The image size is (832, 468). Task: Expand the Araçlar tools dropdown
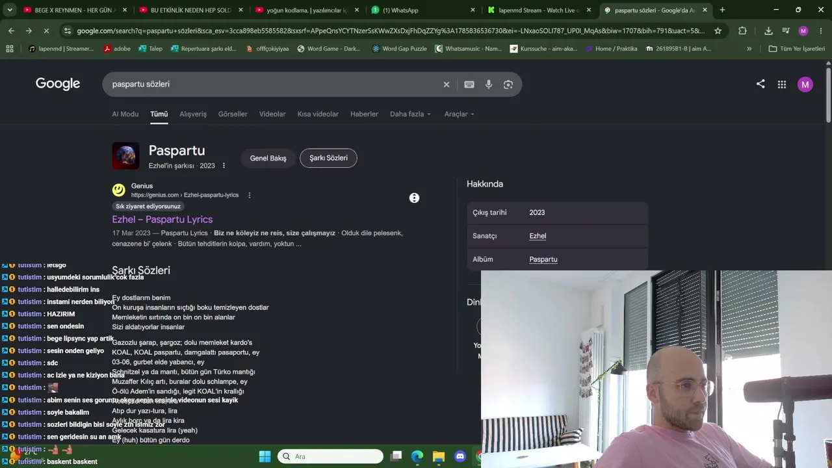(460, 114)
